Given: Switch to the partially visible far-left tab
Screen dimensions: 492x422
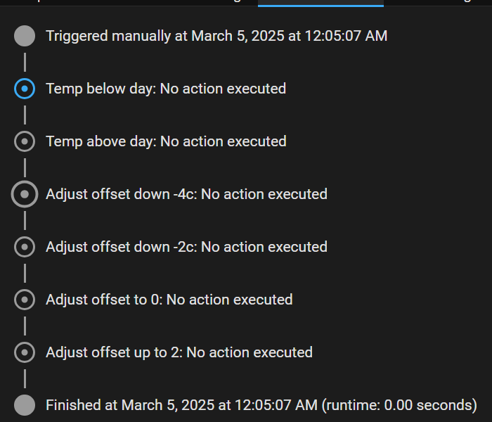Looking at the screenshot, I should (x=28, y=2).
